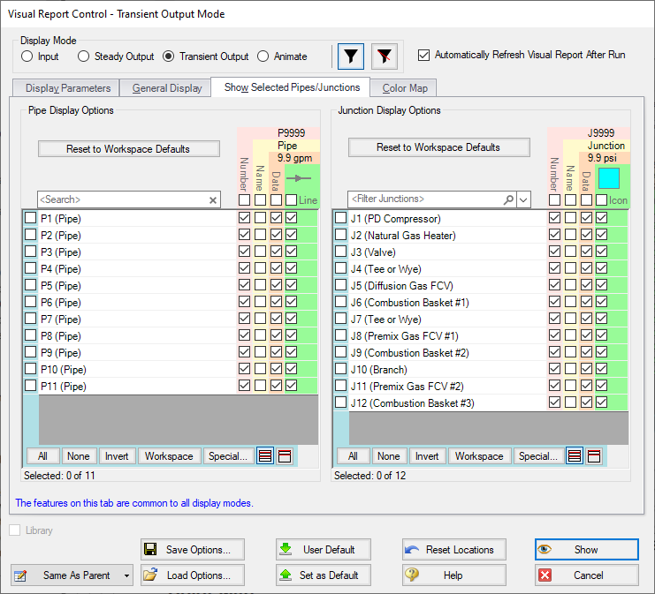This screenshot has width=655, height=594.
Task: Click the cyan junction icon color swatch
Action: (609, 177)
